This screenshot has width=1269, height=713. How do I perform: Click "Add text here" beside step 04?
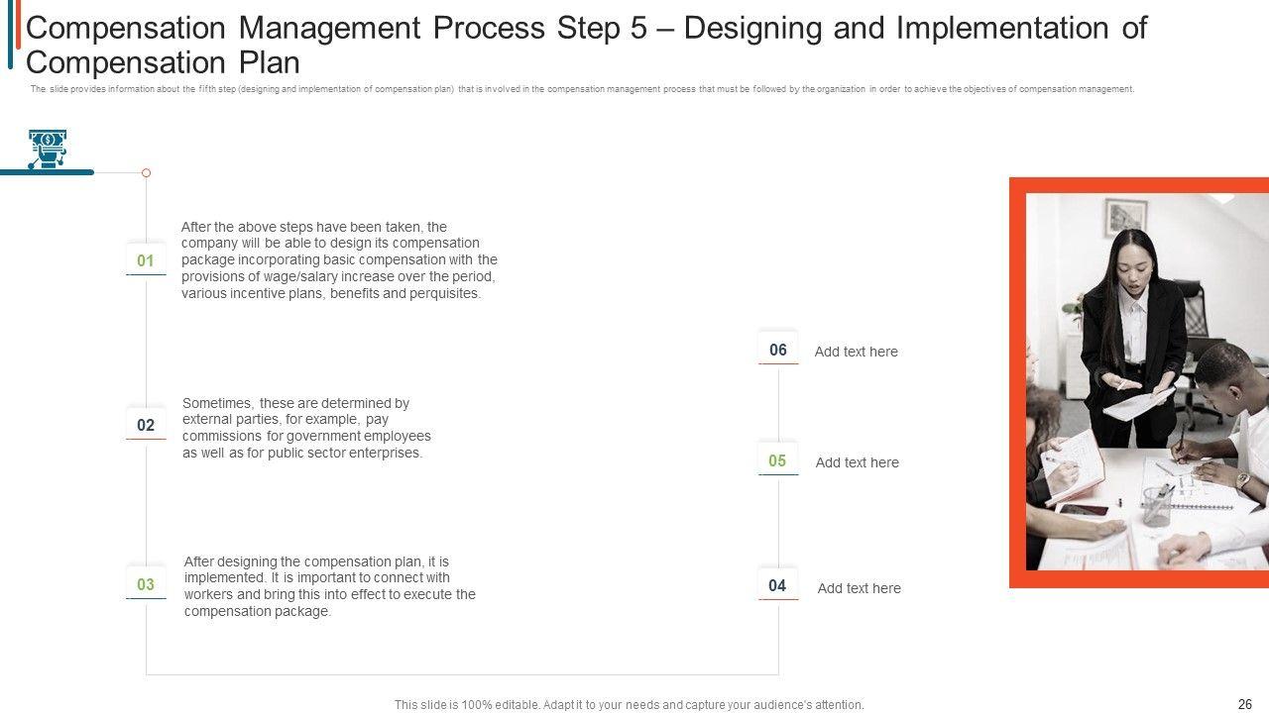[x=859, y=588]
